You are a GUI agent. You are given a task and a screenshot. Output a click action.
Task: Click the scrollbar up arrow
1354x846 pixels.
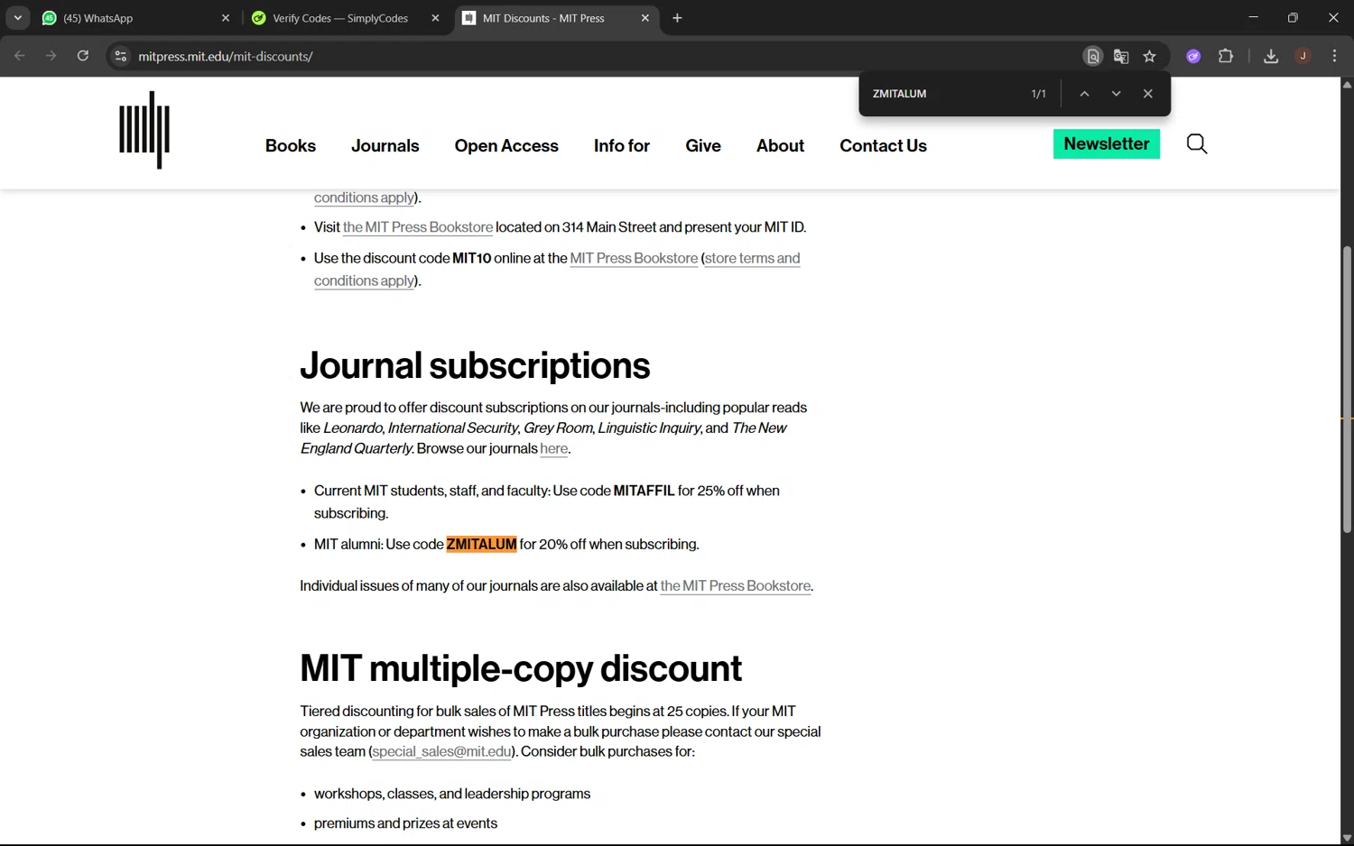1347,85
